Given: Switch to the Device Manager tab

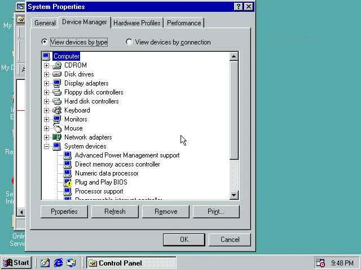Looking at the screenshot, I should point(85,22).
